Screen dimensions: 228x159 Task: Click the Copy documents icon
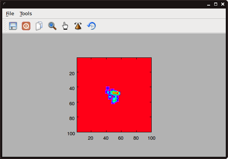39,26
